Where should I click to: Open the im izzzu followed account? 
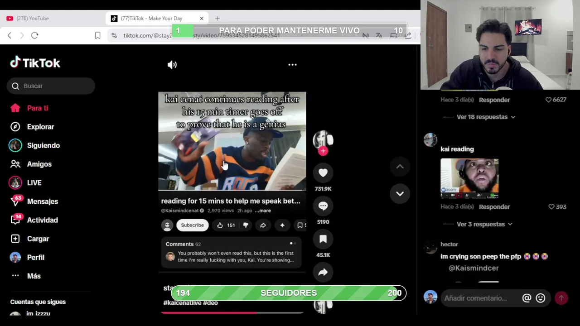click(x=38, y=313)
